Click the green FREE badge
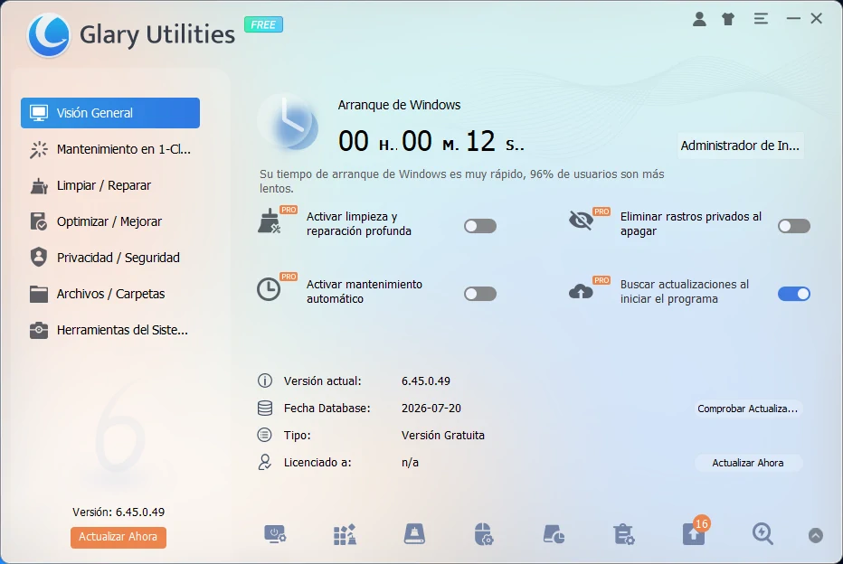This screenshot has width=843, height=564. pos(263,24)
